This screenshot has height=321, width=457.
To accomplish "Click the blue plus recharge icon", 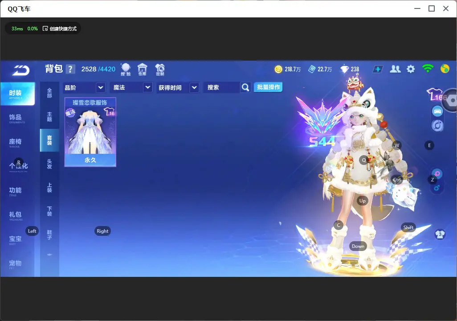I will click(x=378, y=69).
